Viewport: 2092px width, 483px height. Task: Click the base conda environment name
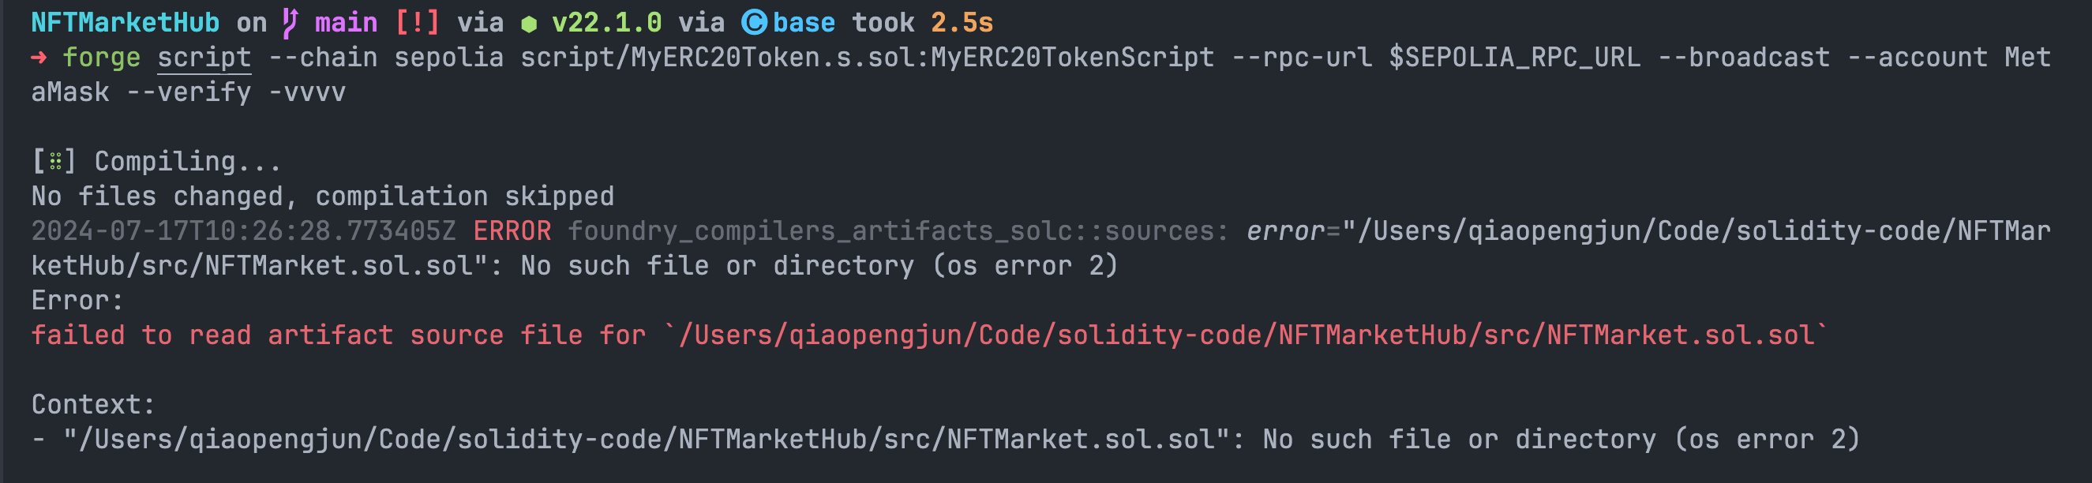[x=804, y=23]
